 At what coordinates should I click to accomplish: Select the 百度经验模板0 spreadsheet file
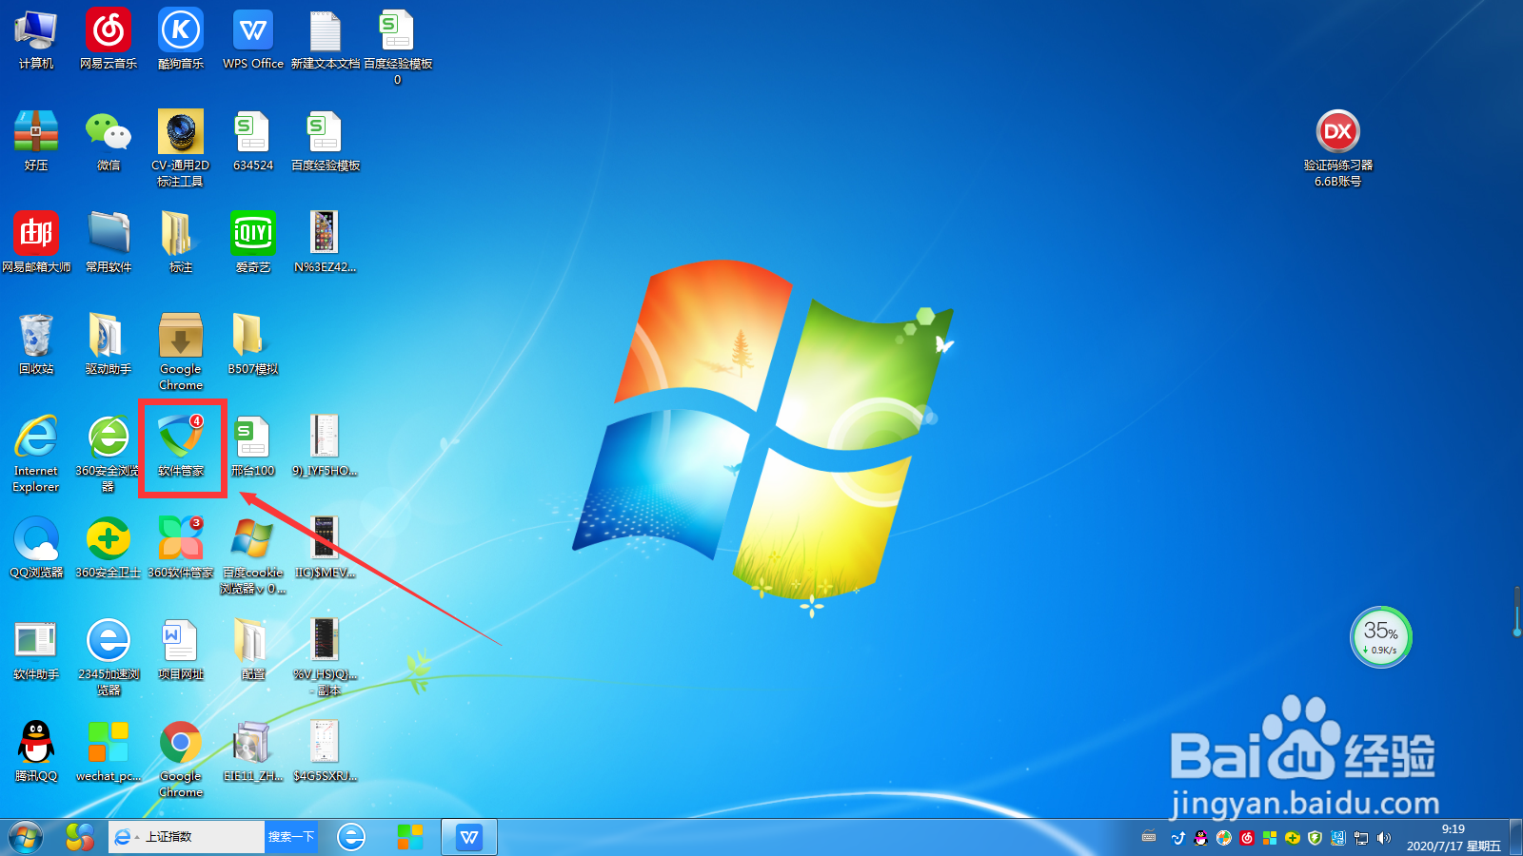click(398, 48)
